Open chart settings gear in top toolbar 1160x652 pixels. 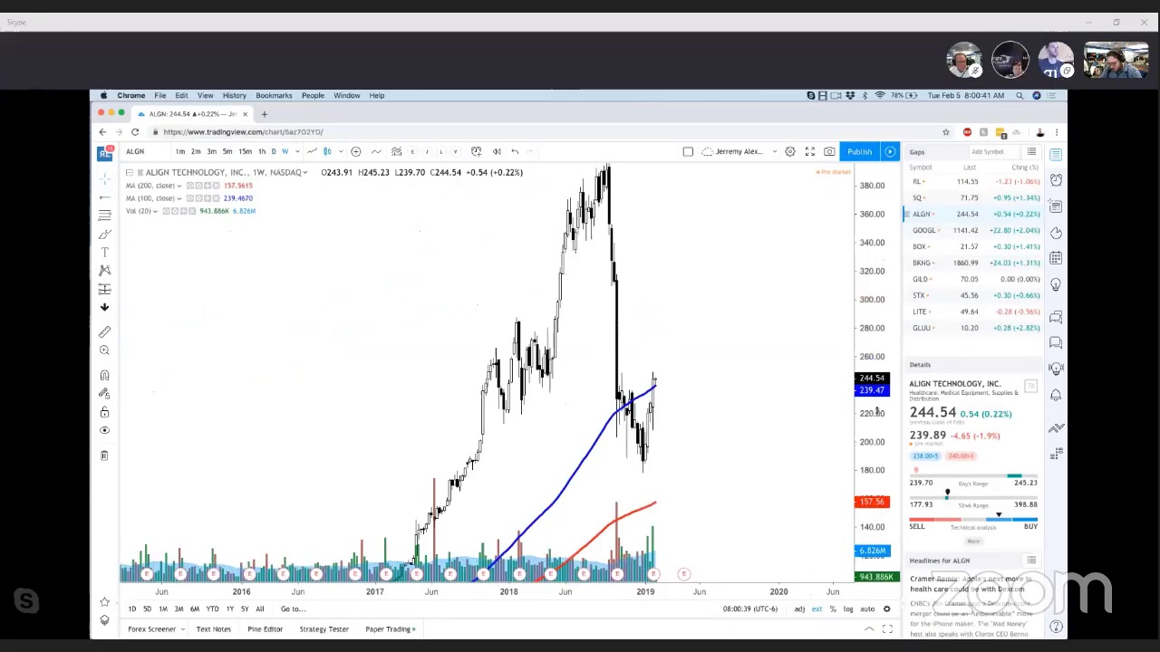tap(790, 151)
